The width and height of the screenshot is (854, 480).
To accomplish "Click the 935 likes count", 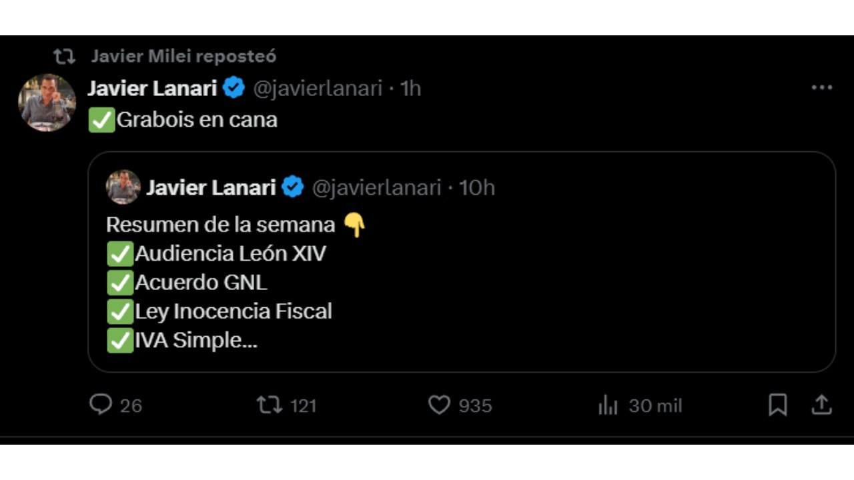I will (x=475, y=405).
